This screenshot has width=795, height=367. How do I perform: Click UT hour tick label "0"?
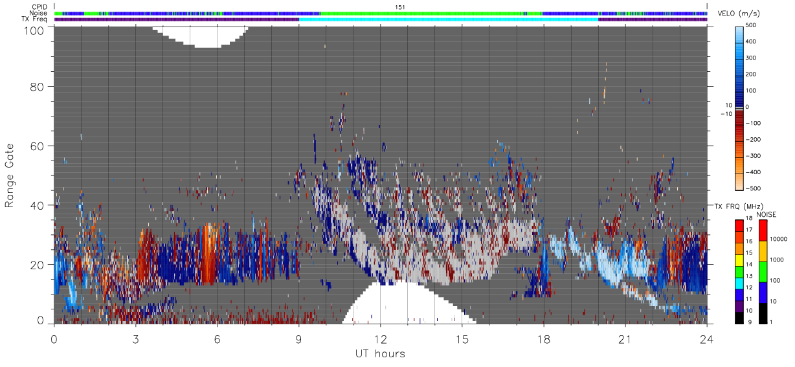(x=54, y=339)
